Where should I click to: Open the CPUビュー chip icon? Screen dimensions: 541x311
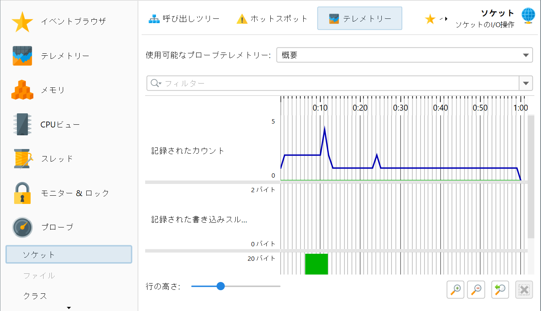pos(22,124)
